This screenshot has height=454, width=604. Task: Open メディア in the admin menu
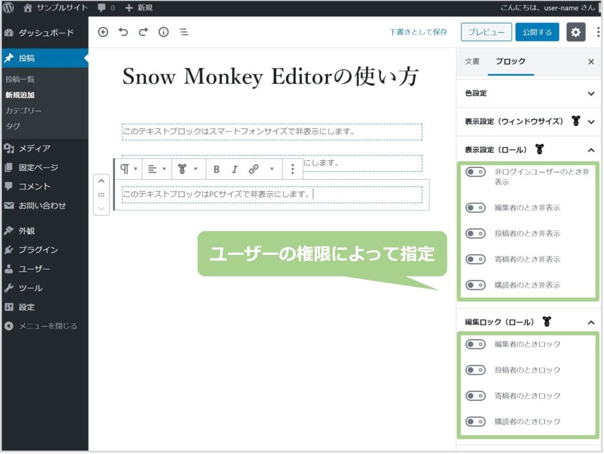pos(45,148)
